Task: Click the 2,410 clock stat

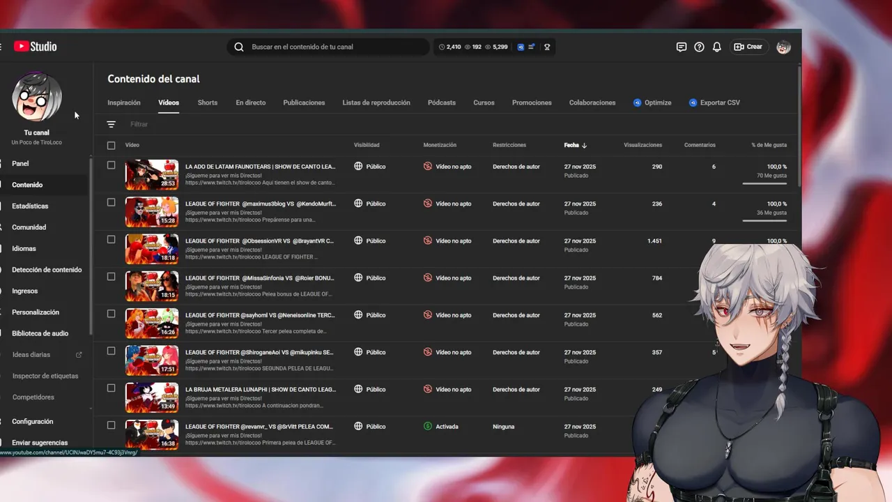Action: 449,47
